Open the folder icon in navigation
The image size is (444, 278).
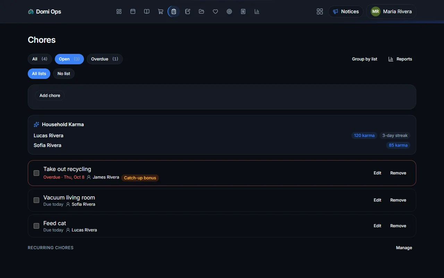(x=202, y=11)
